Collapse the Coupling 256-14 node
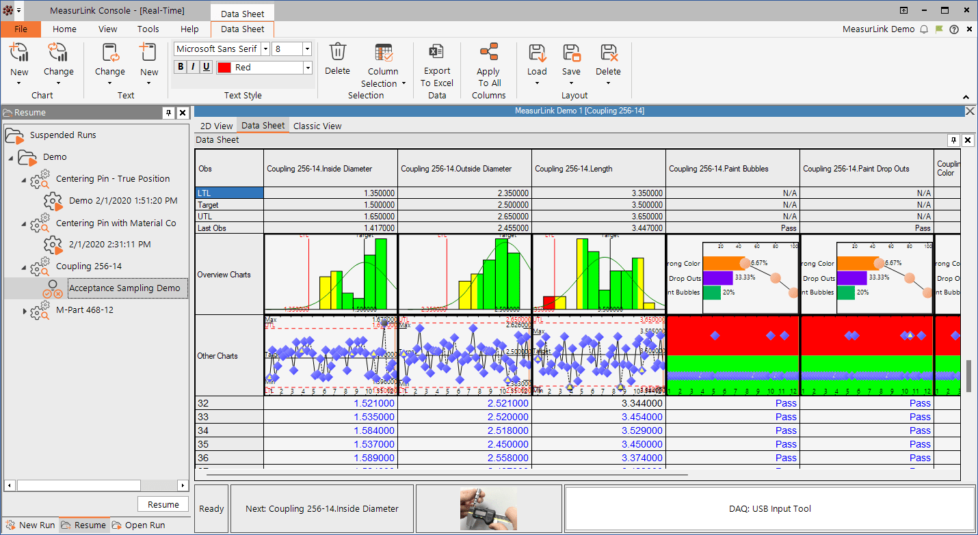 point(24,267)
